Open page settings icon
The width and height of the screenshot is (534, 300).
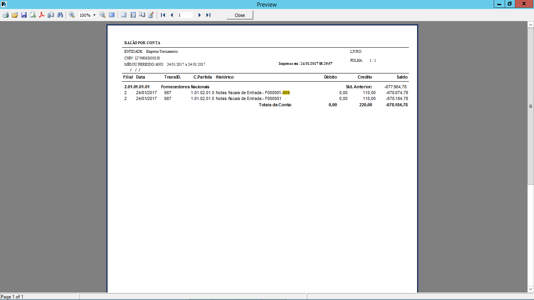coord(142,15)
